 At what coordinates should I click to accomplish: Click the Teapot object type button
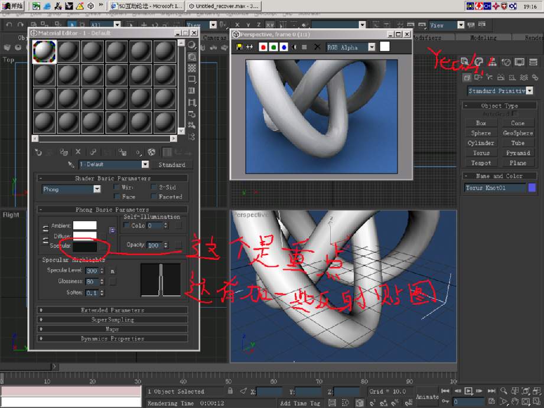click(481, 163)
